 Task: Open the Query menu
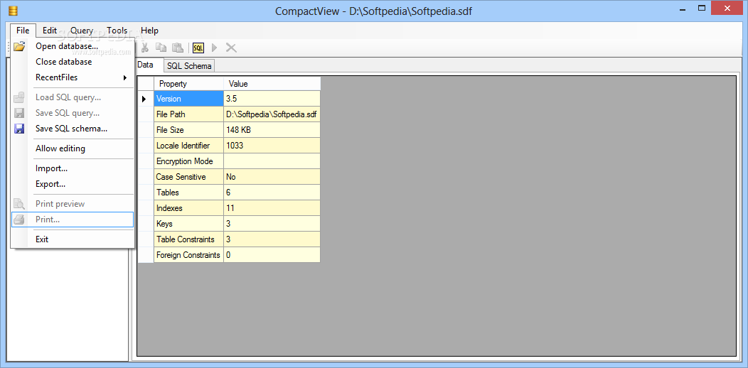tap(82, 31)
